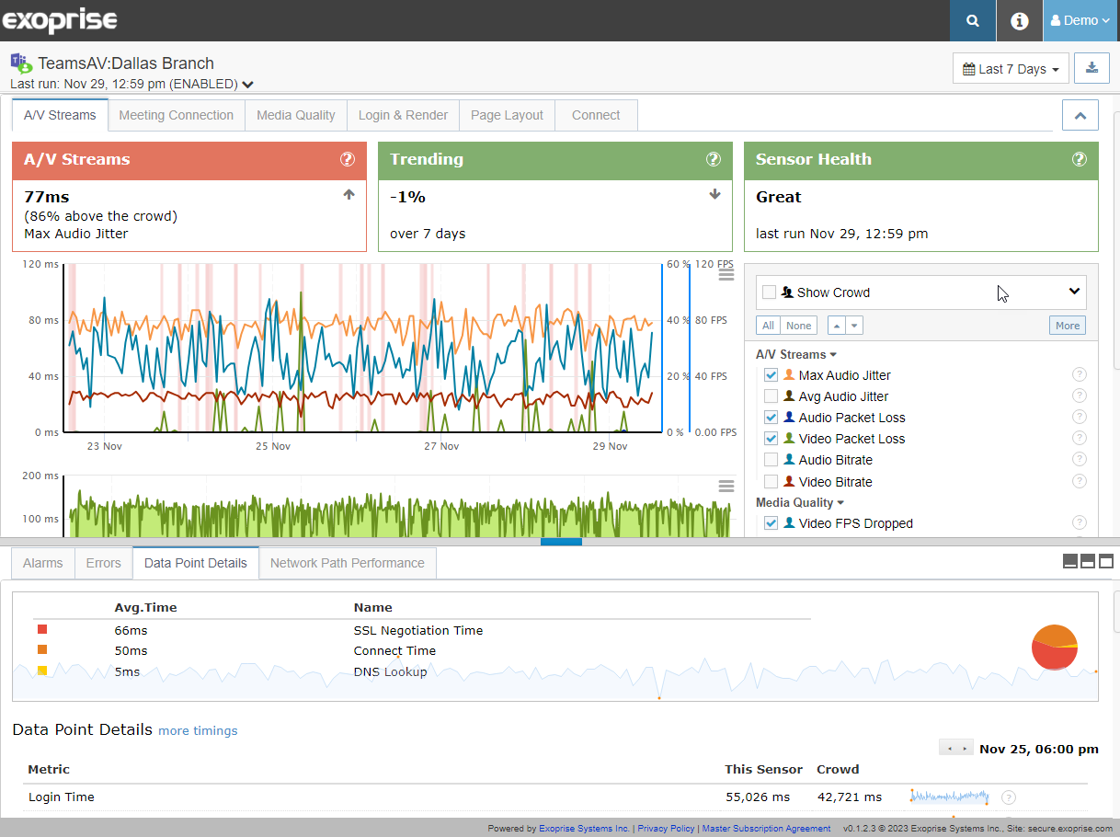Uncheck Audio Packet Loss checkbox
The width and height of the screenshot is (1120, 837).
[x=771, y=418]
